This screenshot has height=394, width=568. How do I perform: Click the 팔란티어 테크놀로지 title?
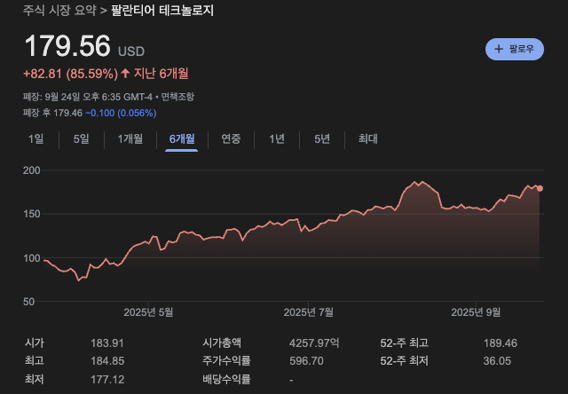[x=162, y=12]
